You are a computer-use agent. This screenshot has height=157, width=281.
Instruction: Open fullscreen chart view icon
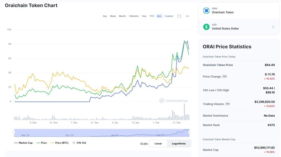tap(179, 16)
